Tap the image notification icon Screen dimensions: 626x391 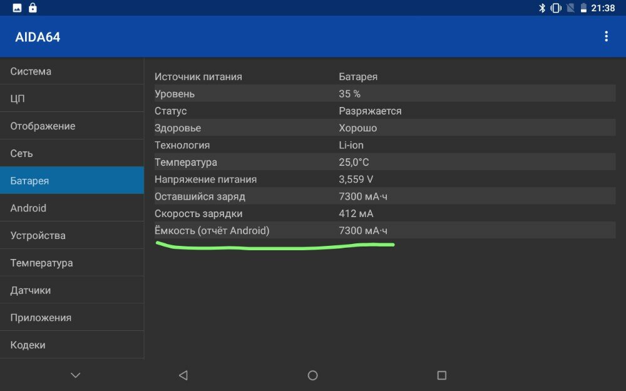point(17,8)
